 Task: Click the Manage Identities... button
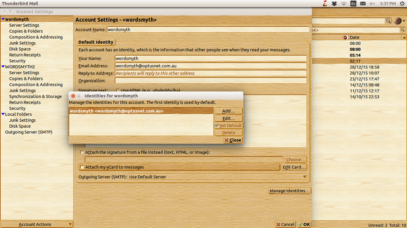point(290,191)
